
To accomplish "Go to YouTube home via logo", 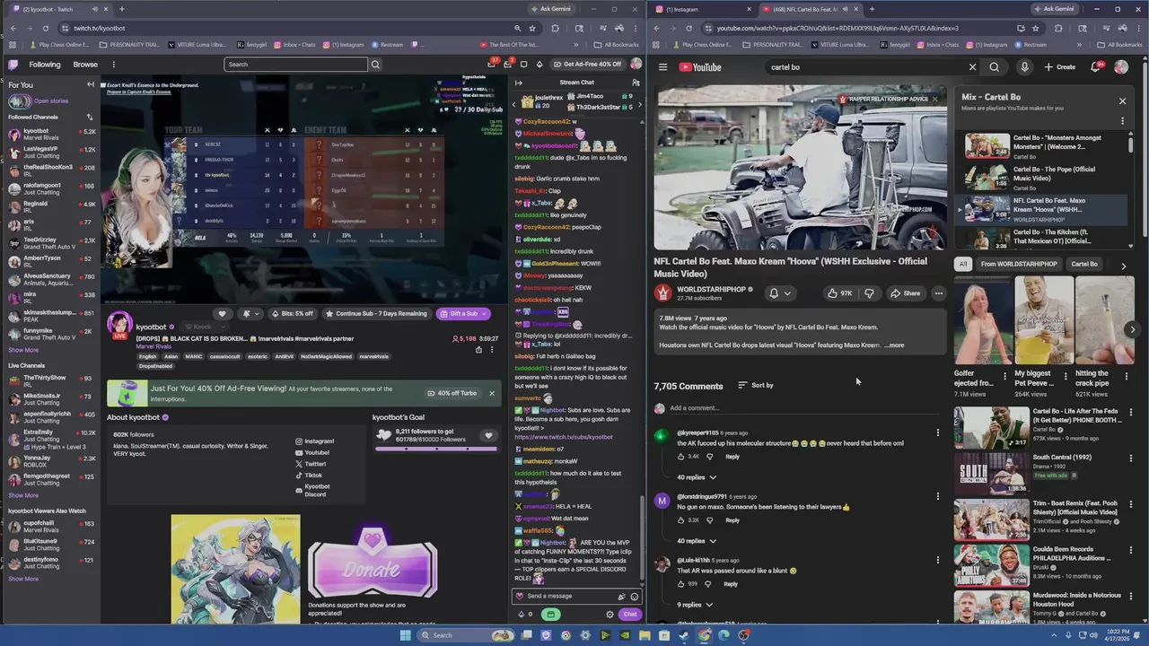I will coord(700,67).
